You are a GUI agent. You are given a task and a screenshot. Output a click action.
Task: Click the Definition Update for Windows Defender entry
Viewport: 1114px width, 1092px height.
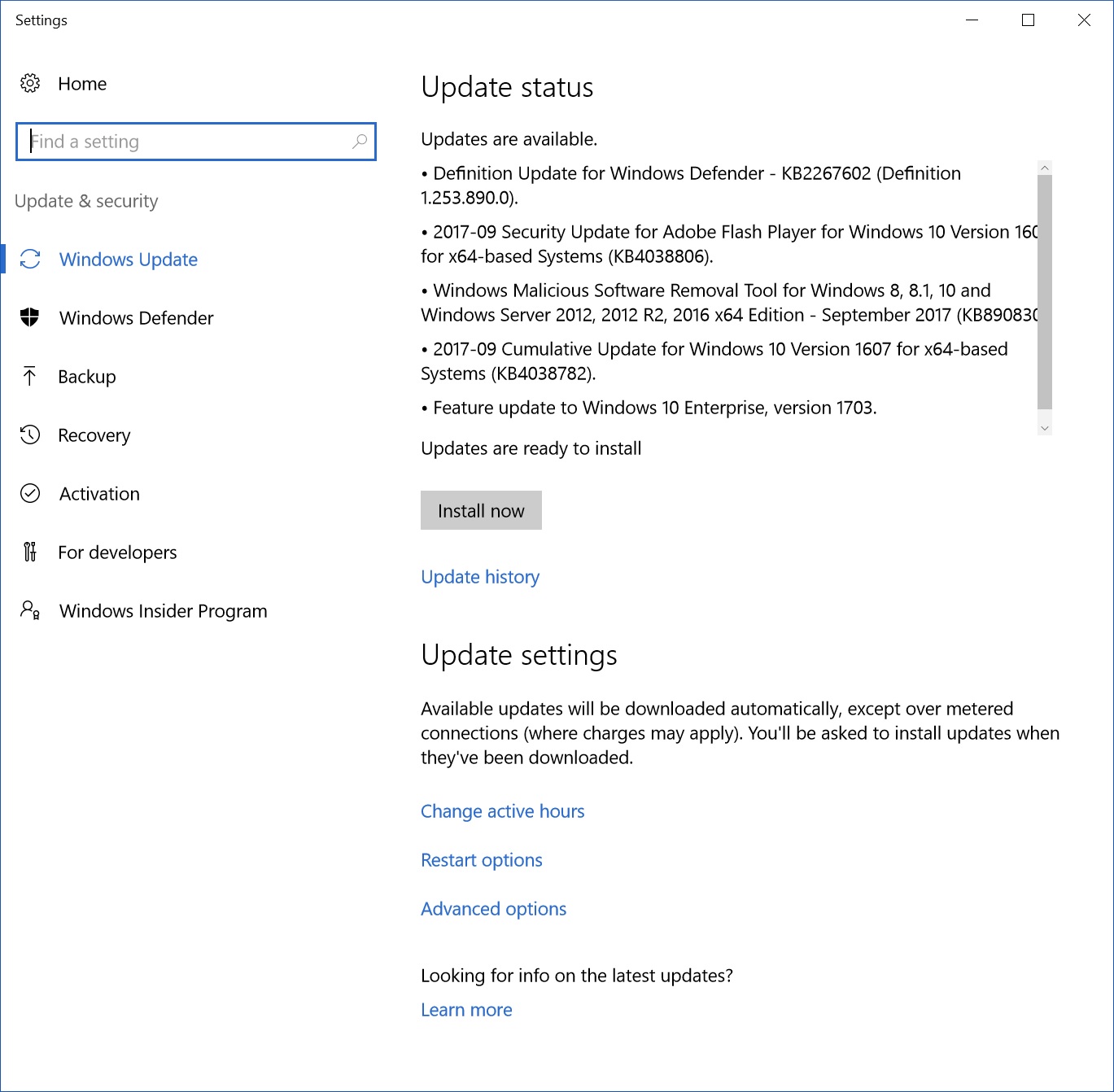click(691, 186)
